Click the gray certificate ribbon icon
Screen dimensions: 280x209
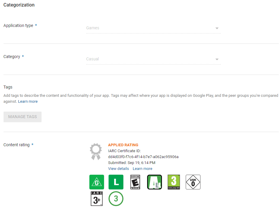tap(96, 152)
